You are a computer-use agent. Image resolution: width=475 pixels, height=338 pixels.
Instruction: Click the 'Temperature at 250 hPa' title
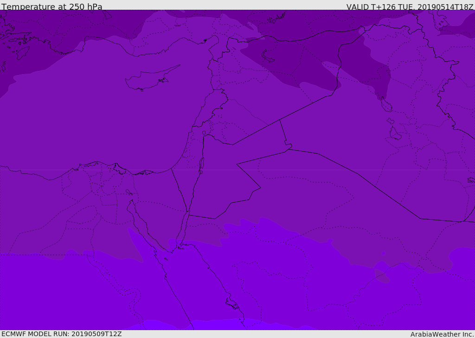click(52, 6)
